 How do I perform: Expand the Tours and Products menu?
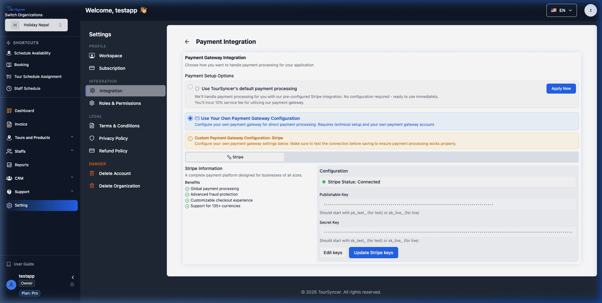point(32,137)
